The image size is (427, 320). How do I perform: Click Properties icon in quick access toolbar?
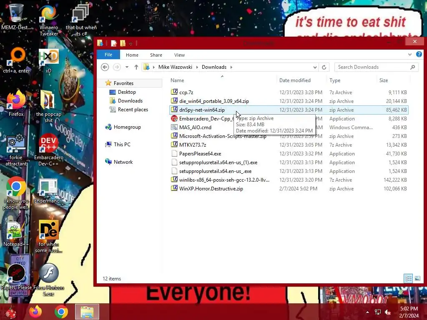coord(114,43)
